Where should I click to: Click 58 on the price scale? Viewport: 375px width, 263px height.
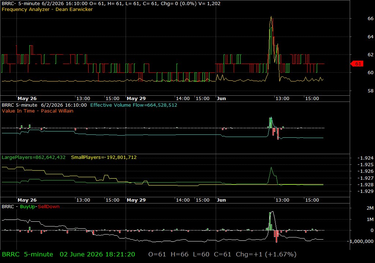[x=371, y=91]
